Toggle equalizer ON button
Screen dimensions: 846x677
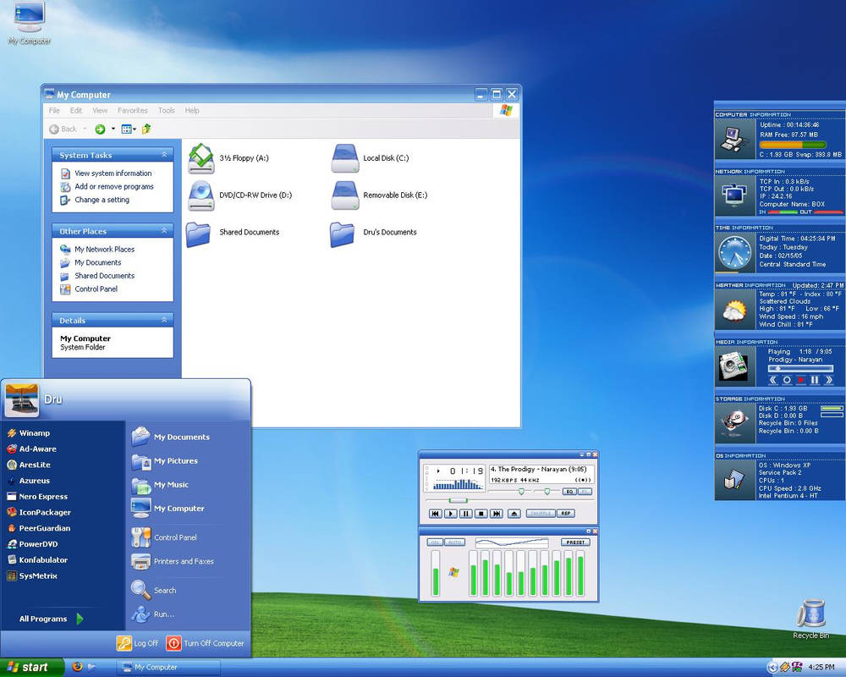pos(436,542)
